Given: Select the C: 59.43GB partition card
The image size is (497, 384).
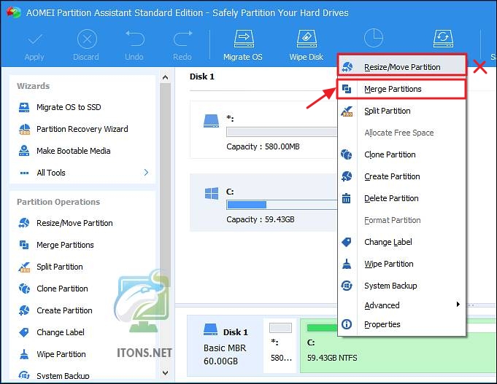Looking at the screenshot, I should tap(263, 203).
